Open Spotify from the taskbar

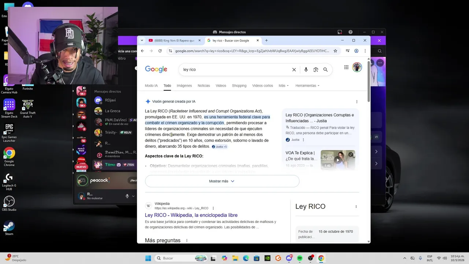tap(300, 258)
